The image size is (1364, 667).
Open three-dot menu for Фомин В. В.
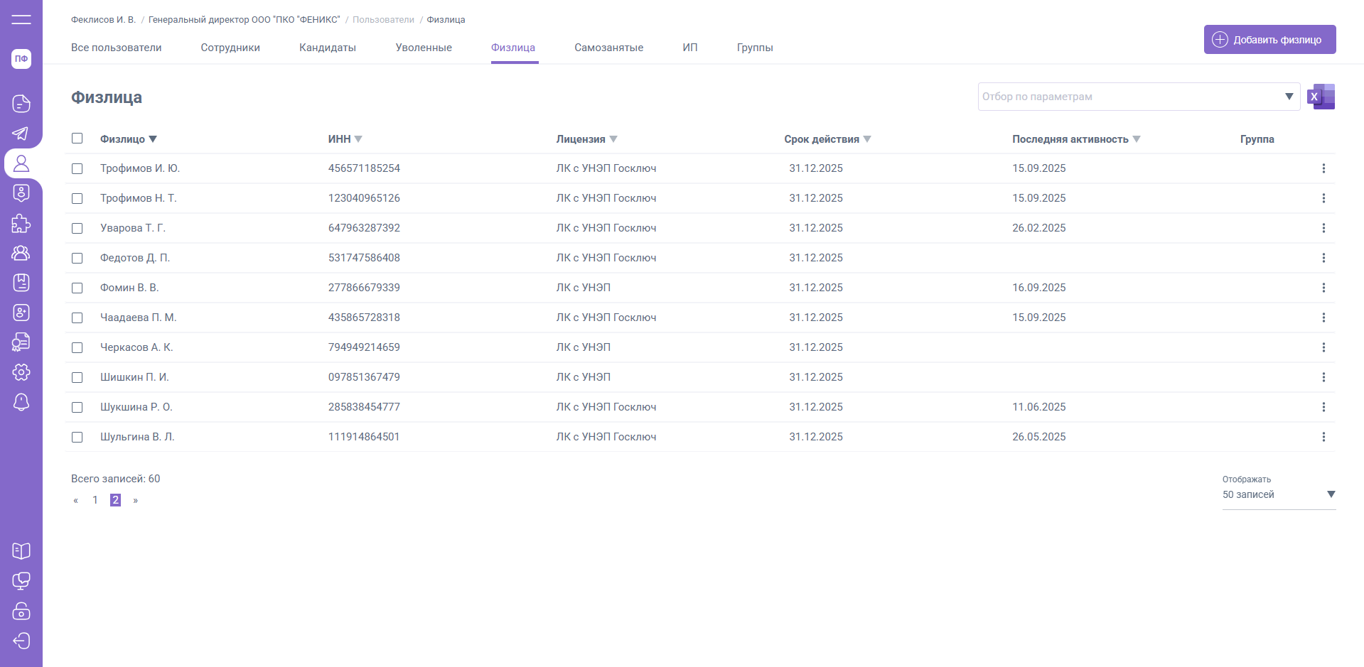point(1323,288)
